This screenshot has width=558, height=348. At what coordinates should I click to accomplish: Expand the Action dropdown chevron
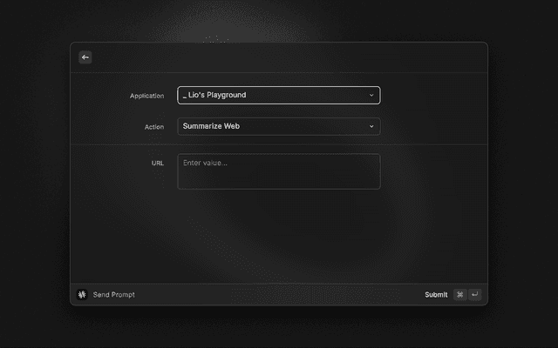tap(371, 126)
